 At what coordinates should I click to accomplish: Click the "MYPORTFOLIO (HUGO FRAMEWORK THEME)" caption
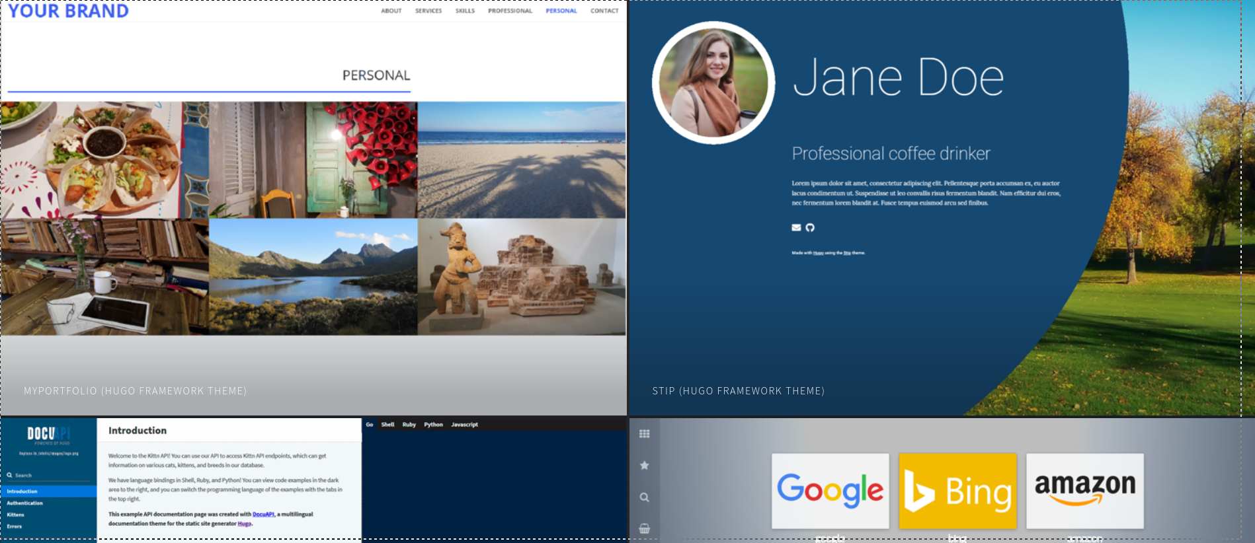click(x=136, y=391)
